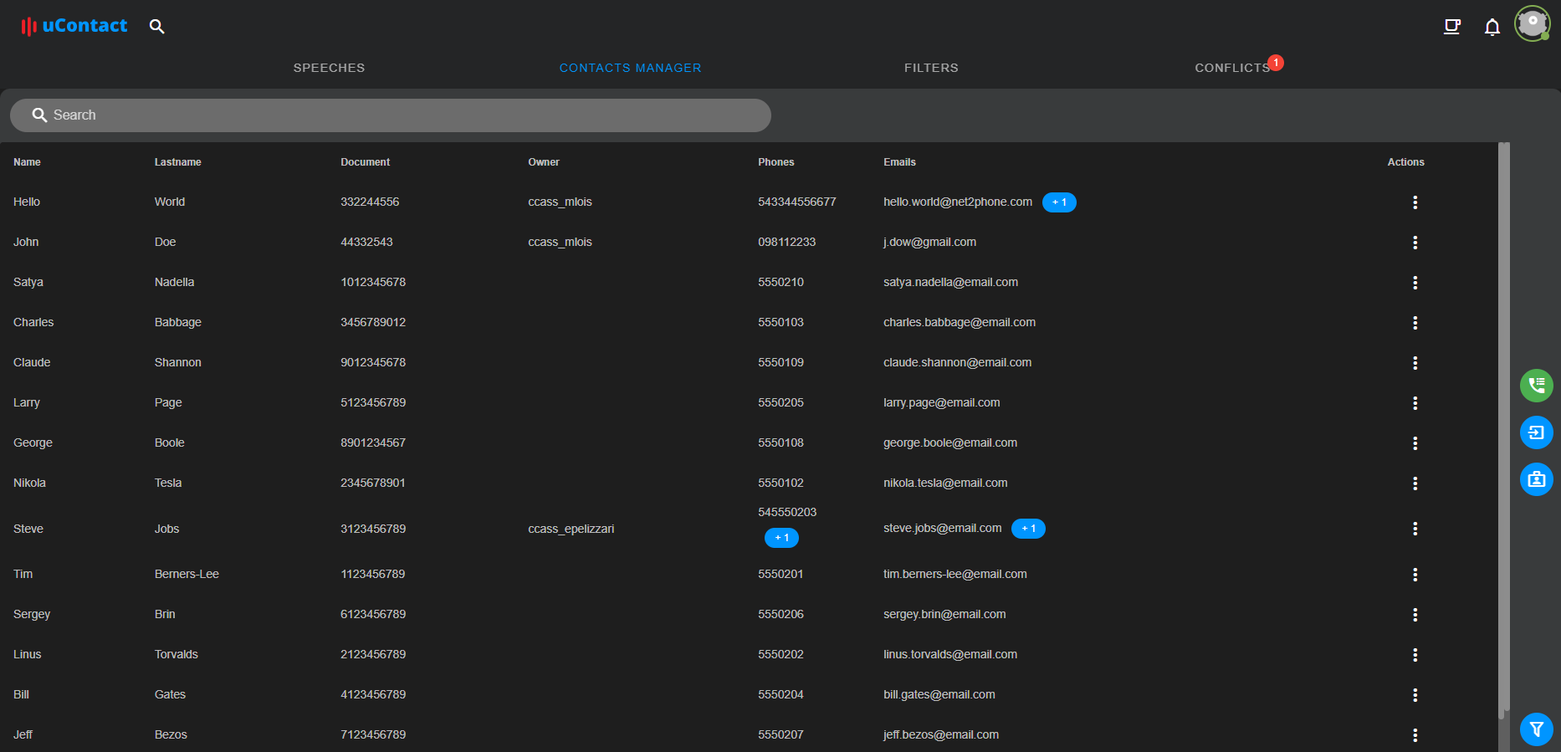Image resolution: width=1561 pixels, height=752 pixels.
Task: Click the Document column header
Action: [x=365, y=162]
